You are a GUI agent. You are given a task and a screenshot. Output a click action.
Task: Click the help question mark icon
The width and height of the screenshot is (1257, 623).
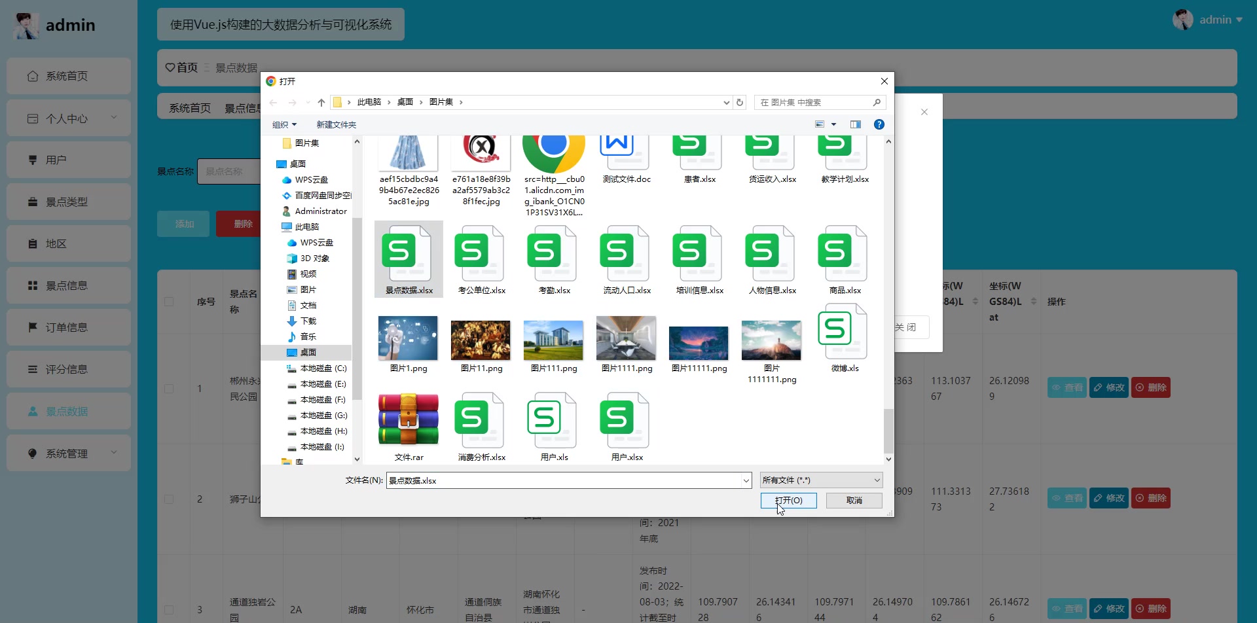point(879,124)
